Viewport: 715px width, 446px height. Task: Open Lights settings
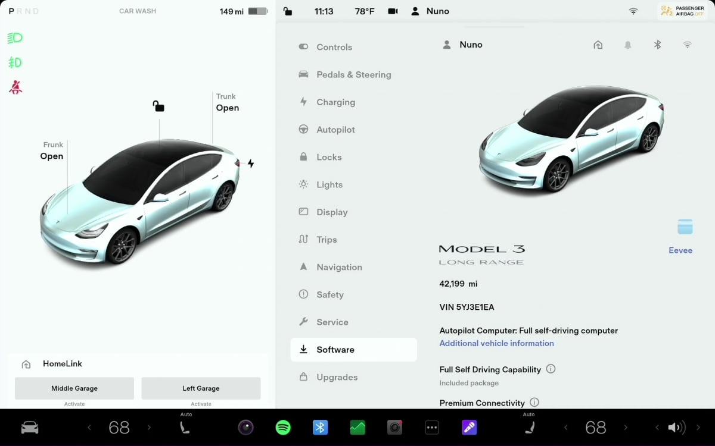pos(353,184)
